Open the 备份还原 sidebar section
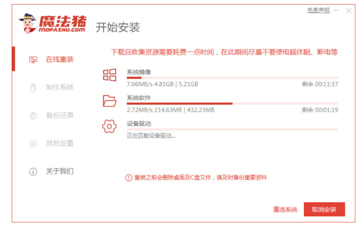This screenshot has width=364, height=226. 60,115
